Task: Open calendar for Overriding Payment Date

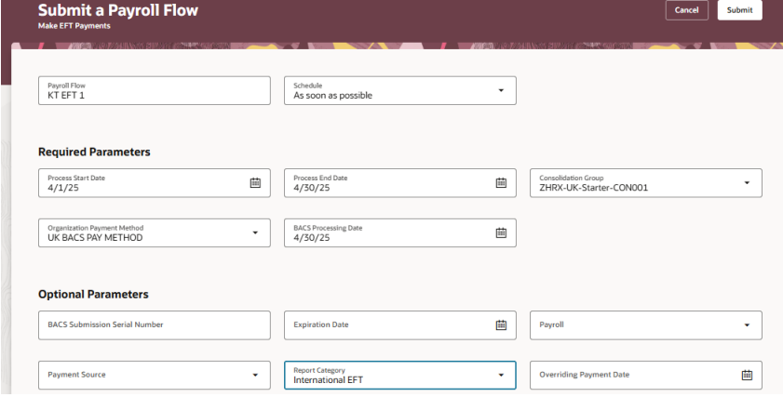Action: pos(747,375)
